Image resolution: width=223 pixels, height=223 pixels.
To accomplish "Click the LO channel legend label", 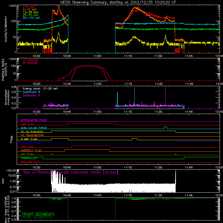I will coord(31,60).
